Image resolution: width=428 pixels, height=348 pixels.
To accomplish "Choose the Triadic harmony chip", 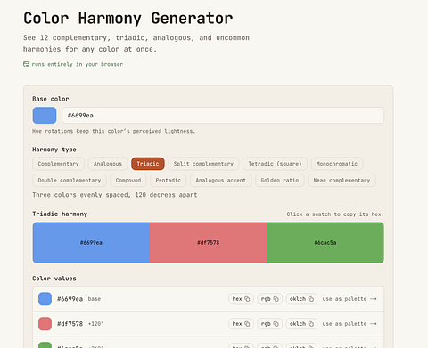I will (148, 164).
